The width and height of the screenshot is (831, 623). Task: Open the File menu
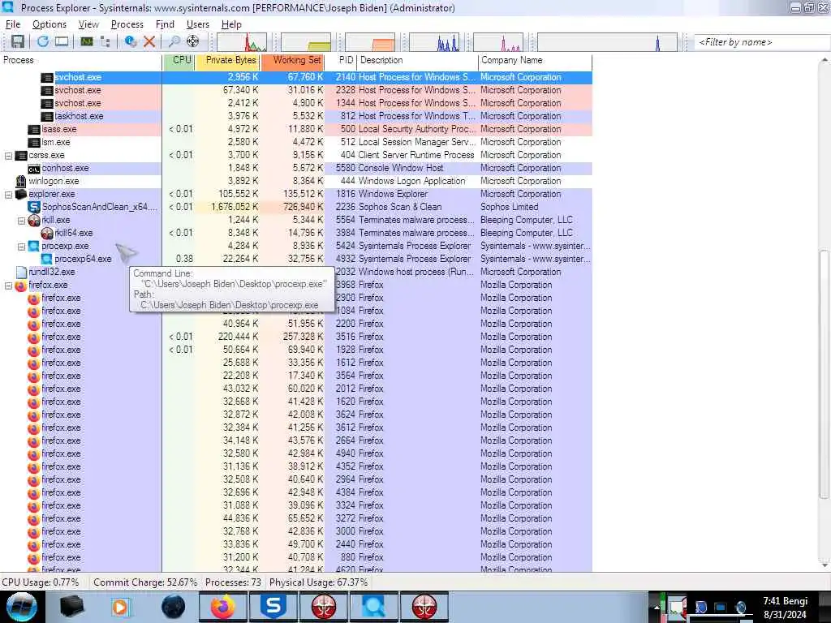pos(13,24)
